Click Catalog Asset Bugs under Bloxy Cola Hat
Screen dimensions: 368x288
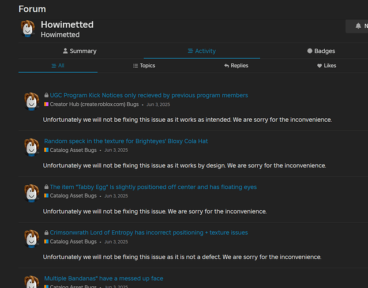(x=73, y=150)
